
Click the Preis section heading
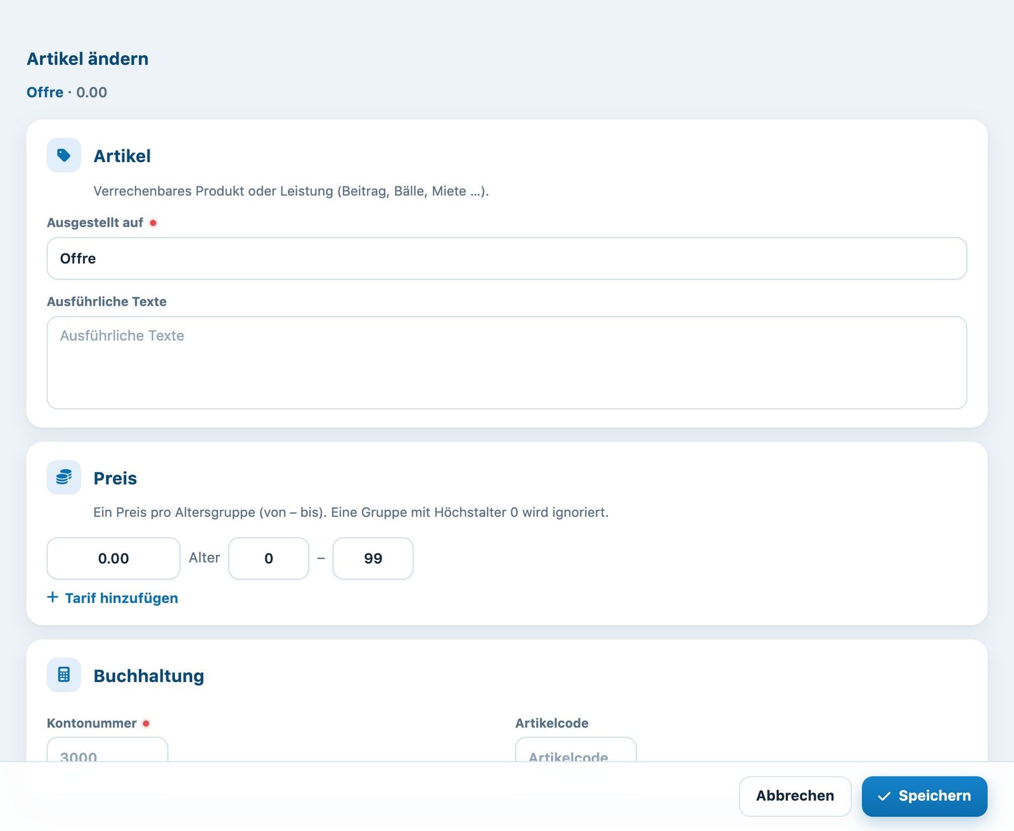point(115,478)
